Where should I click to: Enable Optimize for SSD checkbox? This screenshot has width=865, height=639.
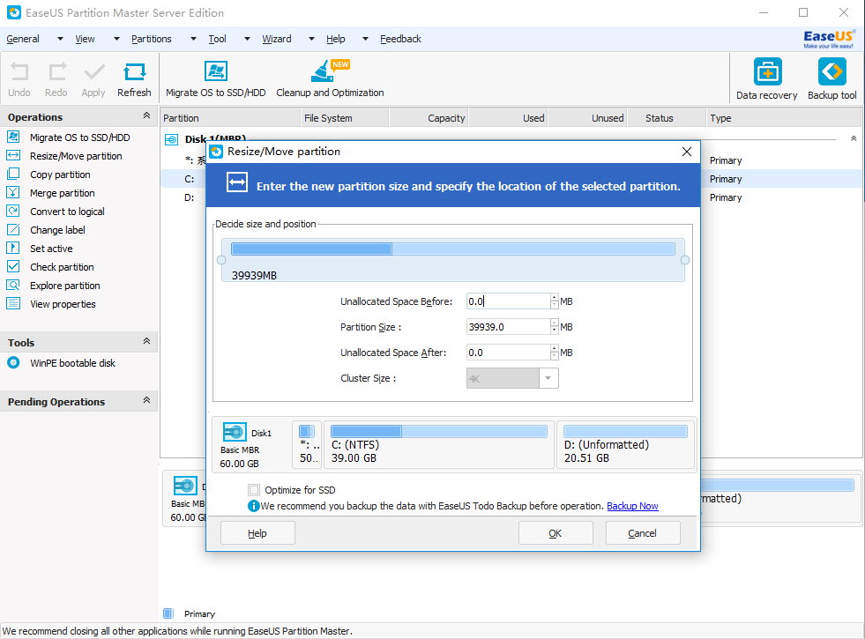pos(254,490)
